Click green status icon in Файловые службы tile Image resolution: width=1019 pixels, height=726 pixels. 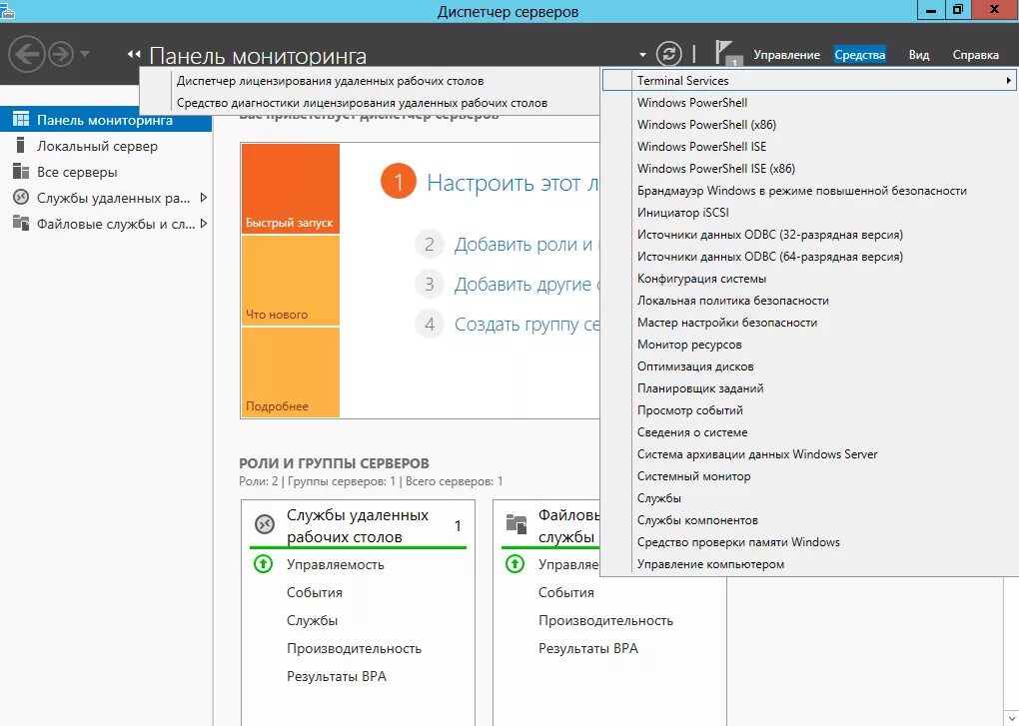point(514,563)
